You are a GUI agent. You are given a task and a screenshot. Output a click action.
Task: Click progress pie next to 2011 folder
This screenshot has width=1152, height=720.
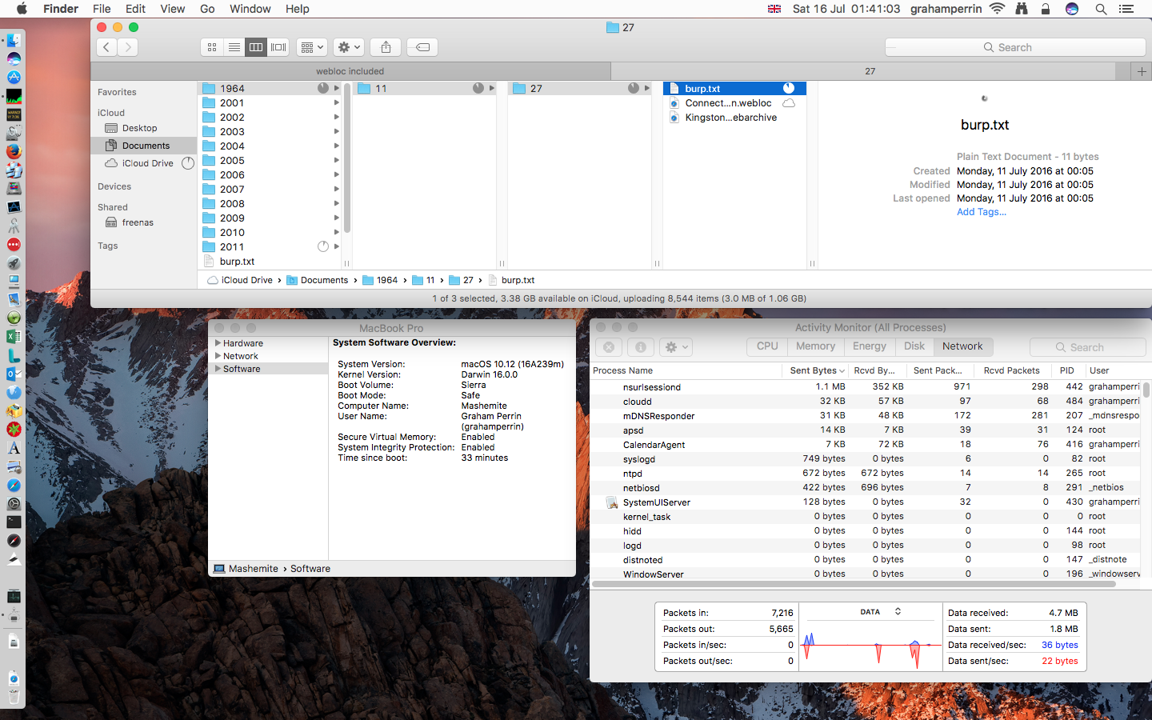pos(323,246)
